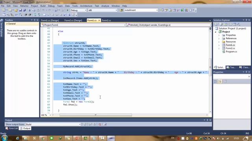Click the Open File folder icon

click(x=16, y=10)
